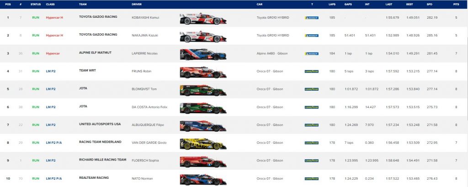This screenshot has width=468, height=187.
Task: Click Michelin tyre logo in Alpine row
Action: coord(312,54)
